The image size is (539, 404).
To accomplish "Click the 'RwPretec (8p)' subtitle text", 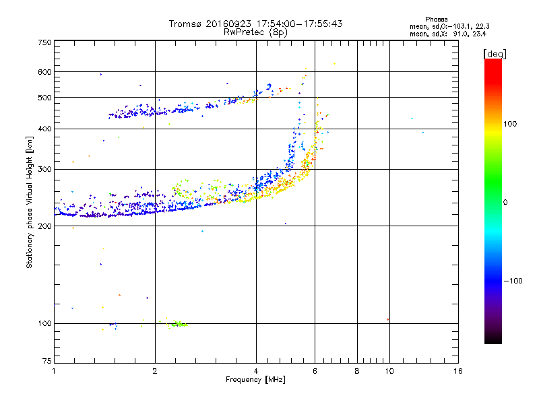I will coord(255,32).
